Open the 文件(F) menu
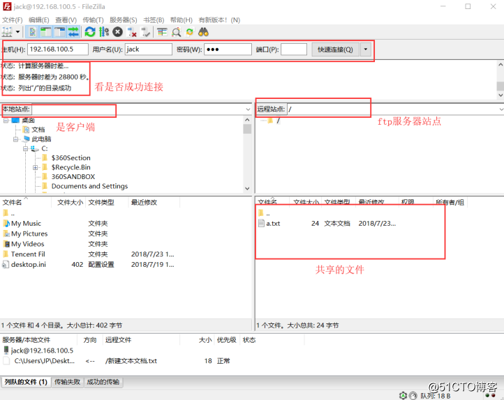504x400 pixels. (12, 20)
